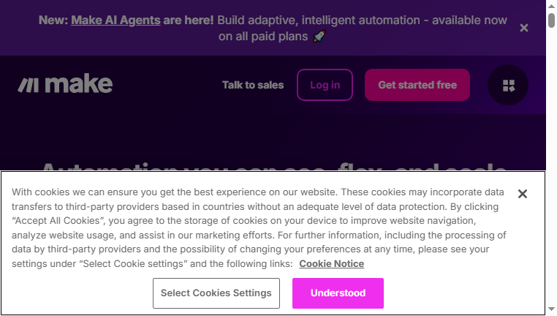Click the Log in button
This screenshot has height=316, width=557.
point(325,85)
